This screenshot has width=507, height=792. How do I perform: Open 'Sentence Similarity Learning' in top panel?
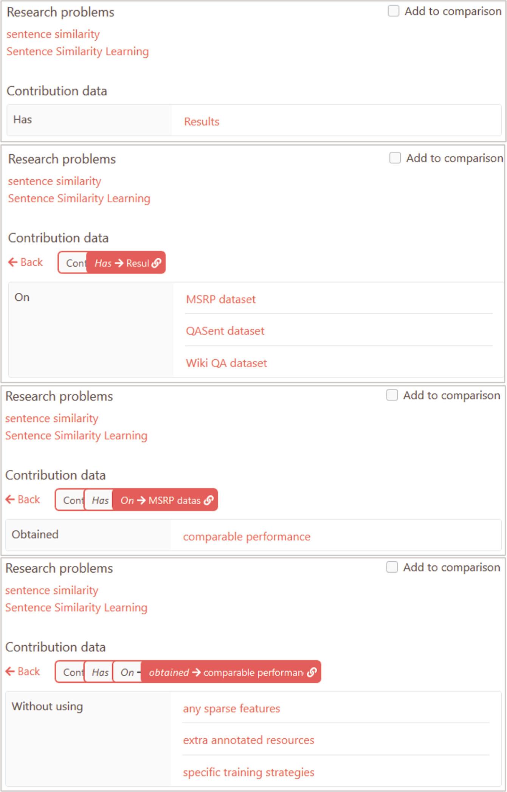coord(78,51)
